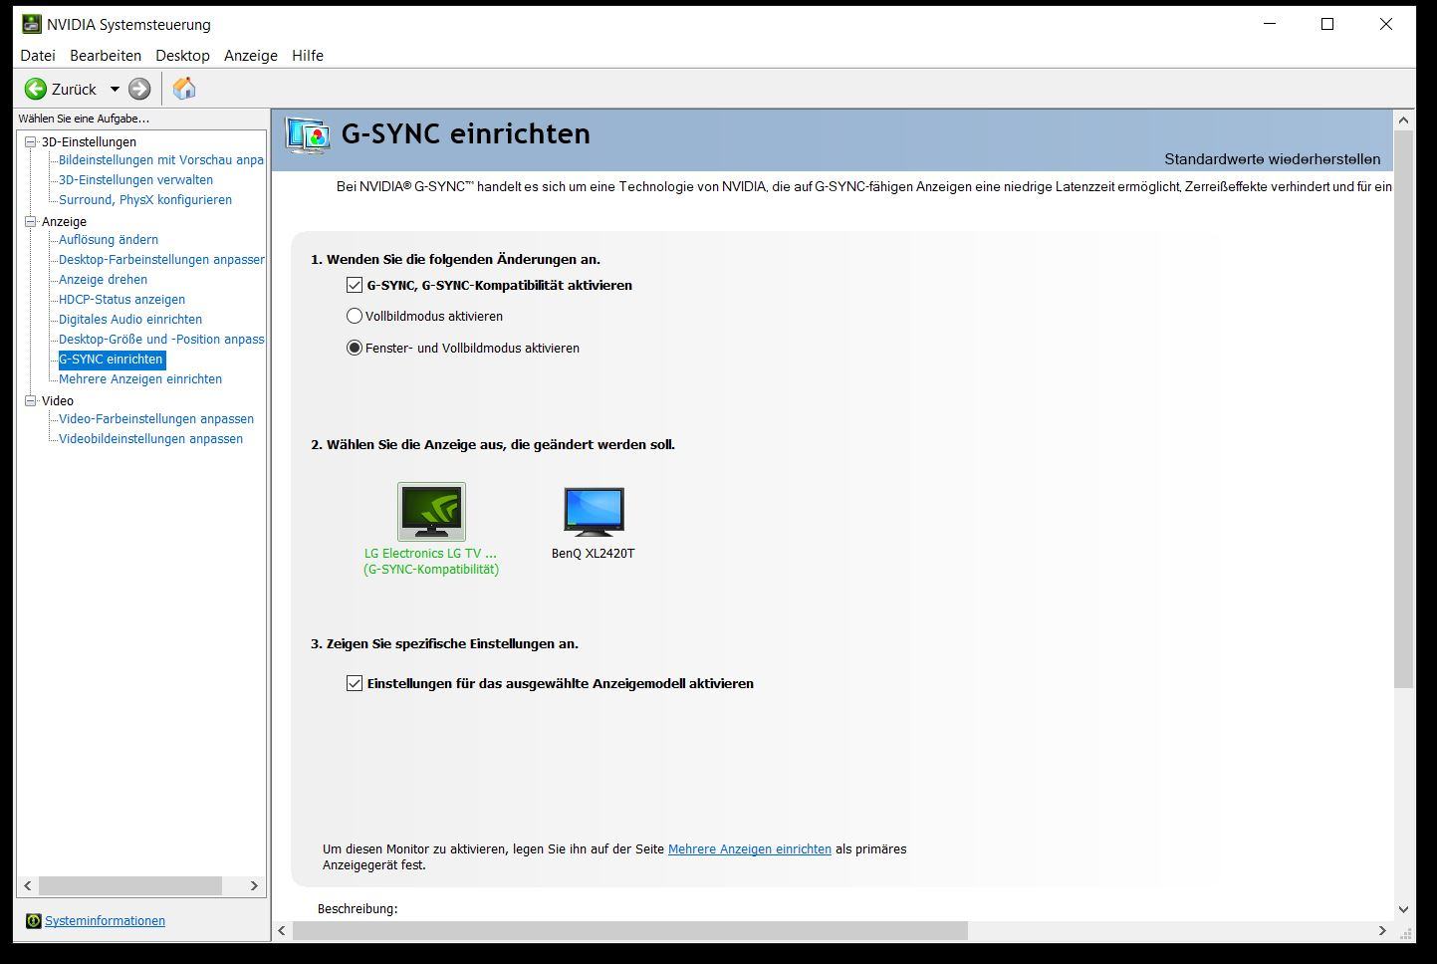The width and height of the screenshot is (1437, 964).
Task: Open Bildeinstellungen mit Vorschau anpassen
Action: coord(161,160)
